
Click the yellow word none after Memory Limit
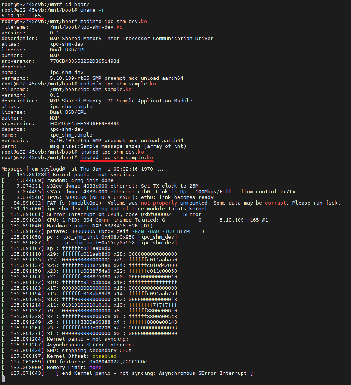tap(95, 367)
